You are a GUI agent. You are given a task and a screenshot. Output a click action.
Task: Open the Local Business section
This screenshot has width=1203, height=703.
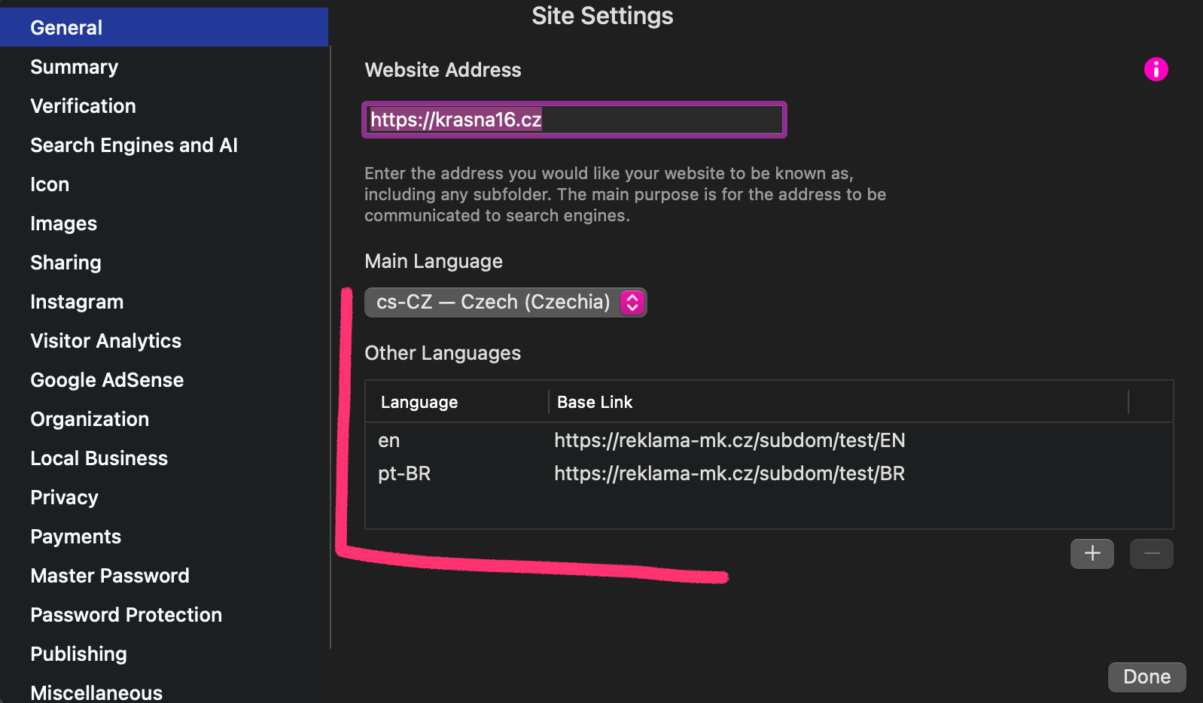coord(99,458)
